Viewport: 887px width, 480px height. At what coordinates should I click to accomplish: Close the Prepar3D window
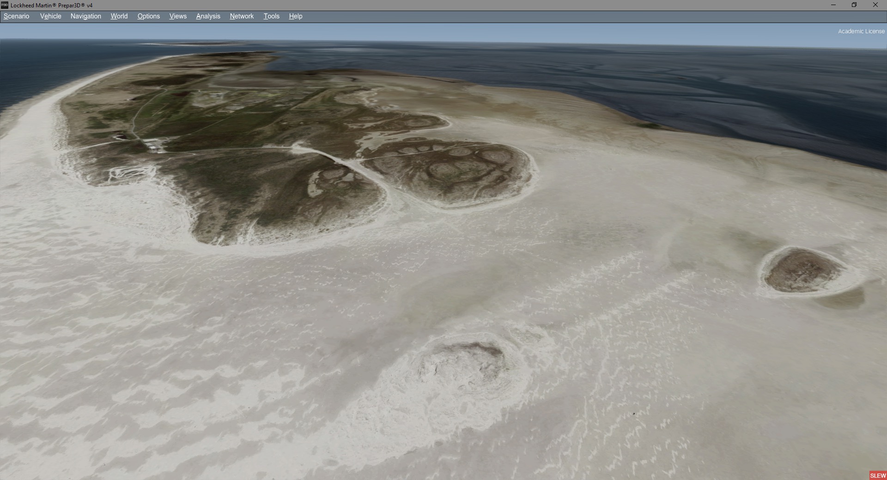[x=875, y=5]
